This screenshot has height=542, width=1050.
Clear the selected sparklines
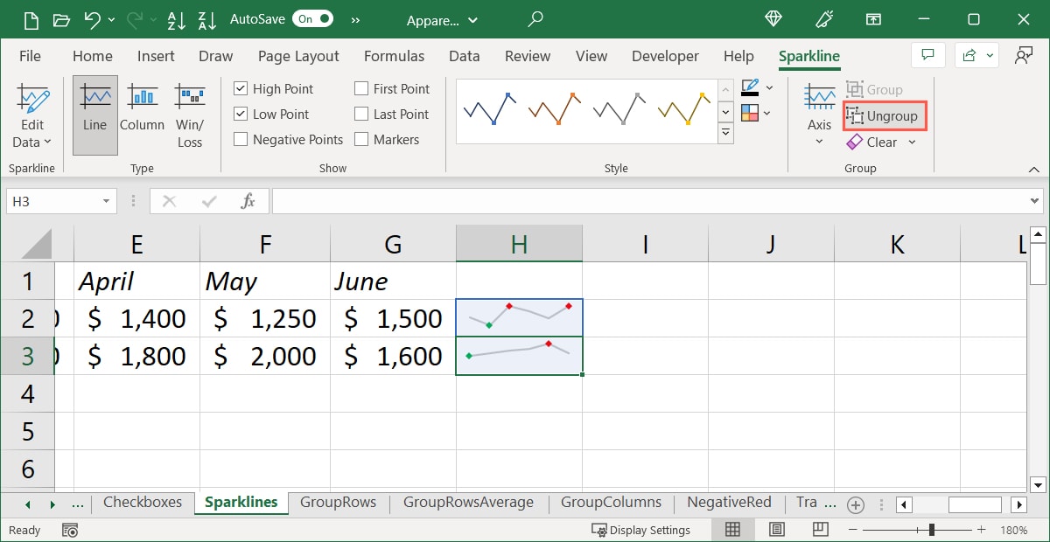(875, 142)
